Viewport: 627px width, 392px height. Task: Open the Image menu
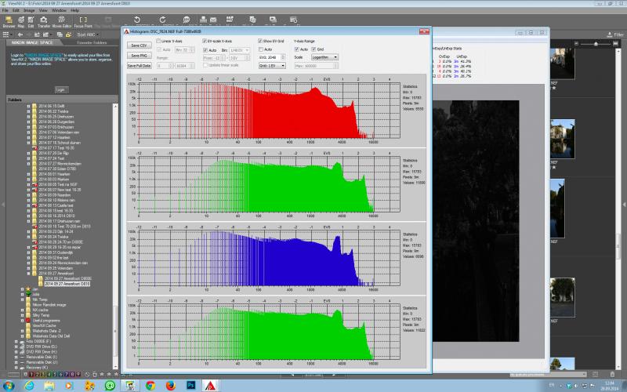[29, 10]
